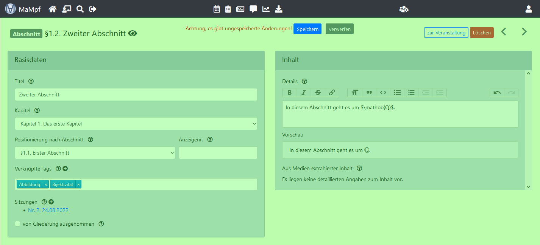Toggle heading text size in editor
Image resolution: width=540 pixels, height=245 pixels.
coord(355,92)
